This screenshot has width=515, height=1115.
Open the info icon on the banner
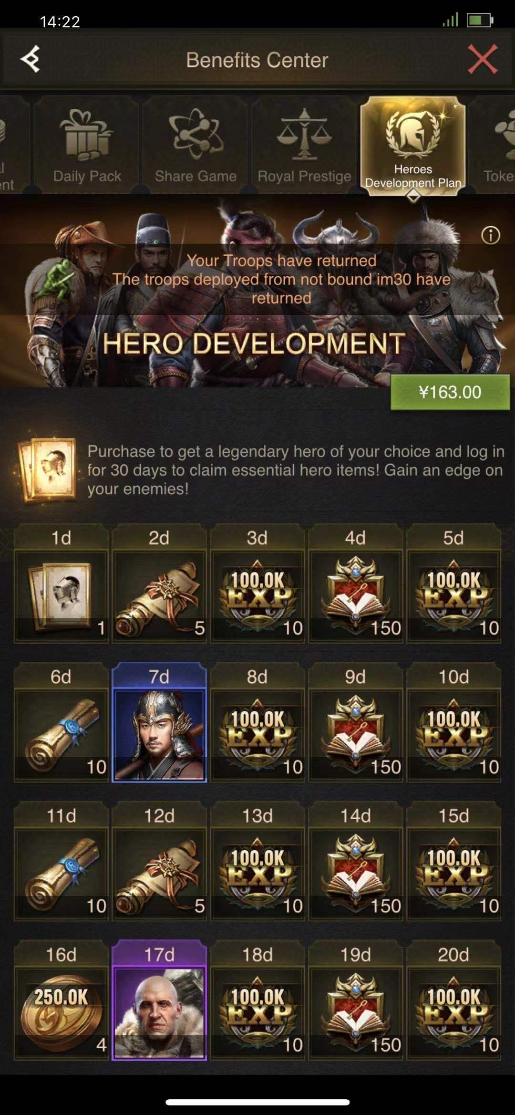491,235
